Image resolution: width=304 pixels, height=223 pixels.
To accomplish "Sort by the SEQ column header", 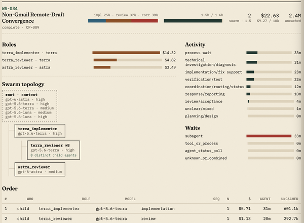I will point(216,199).
